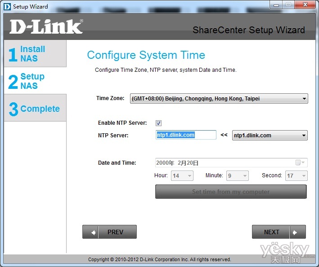Click the D-Link icon in title bar
This screenshot has height=267, width=319.
(x=7, y=6)
